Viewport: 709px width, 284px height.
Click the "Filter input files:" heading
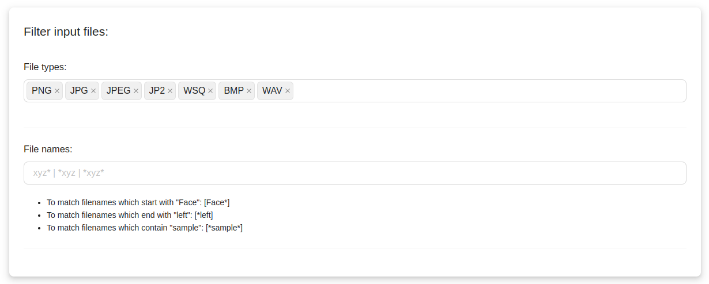pos(66,32)
